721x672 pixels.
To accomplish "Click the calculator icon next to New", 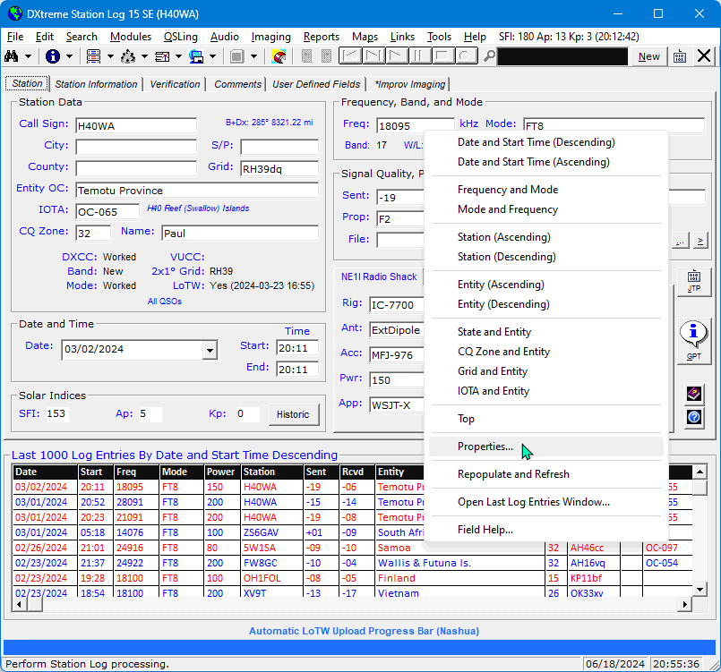I will (x=680, y=56).
